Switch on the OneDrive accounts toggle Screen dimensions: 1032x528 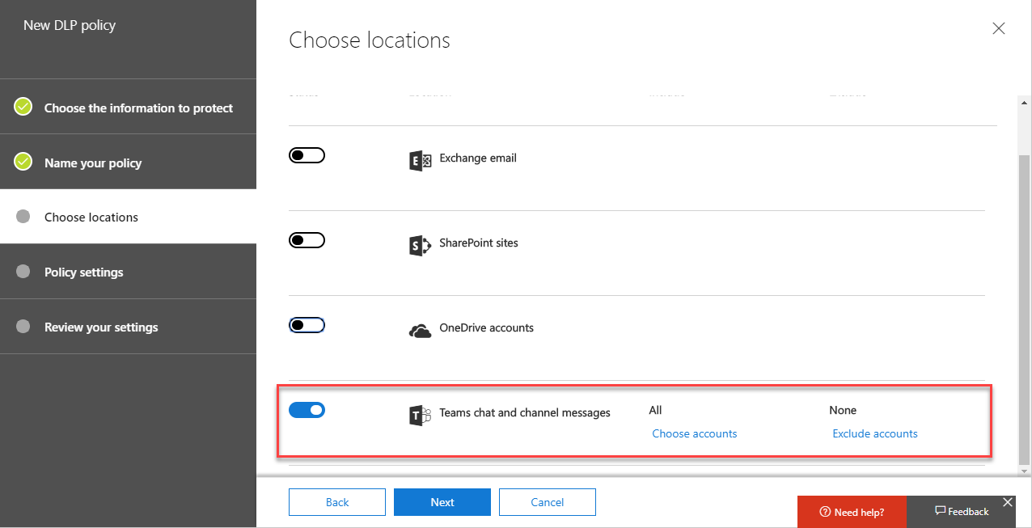(307, 325)
